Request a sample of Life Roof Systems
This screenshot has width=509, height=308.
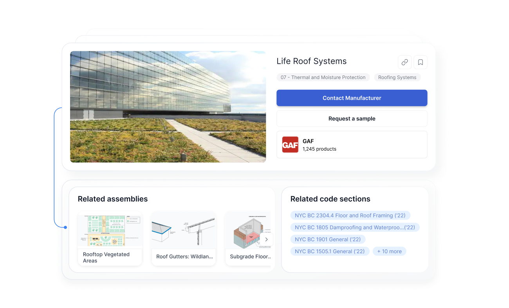[352, 118]
